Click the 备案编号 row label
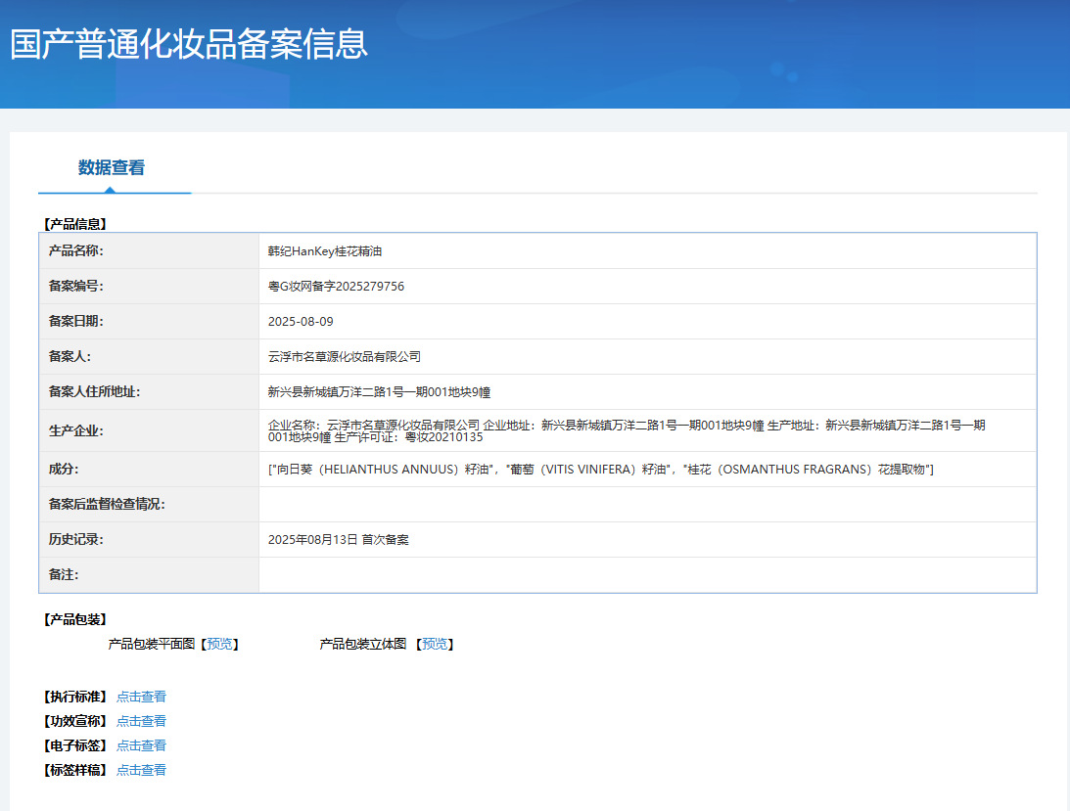Screen dimensions: 1070x811 [75, 287]
